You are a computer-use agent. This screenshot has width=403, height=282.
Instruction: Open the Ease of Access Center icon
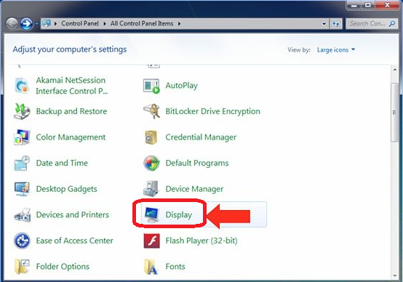tap(22, 241)
